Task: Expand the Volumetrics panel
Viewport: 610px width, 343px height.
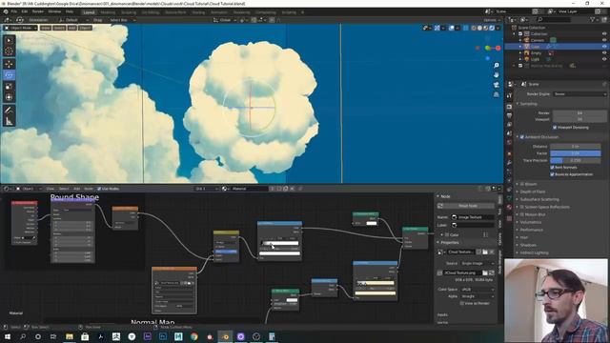Action: 531,222
